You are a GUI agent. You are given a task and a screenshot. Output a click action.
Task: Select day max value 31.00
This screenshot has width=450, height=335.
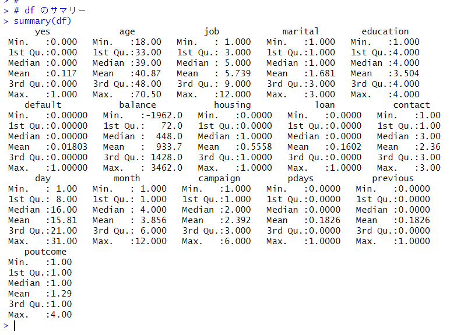(x=64, y=241)
